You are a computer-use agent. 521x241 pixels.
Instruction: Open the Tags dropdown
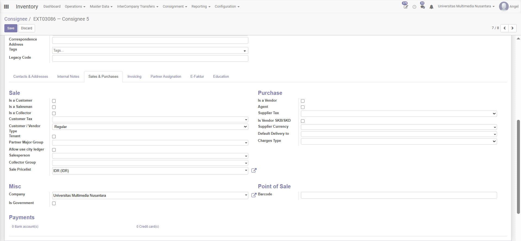coord(150,51)
